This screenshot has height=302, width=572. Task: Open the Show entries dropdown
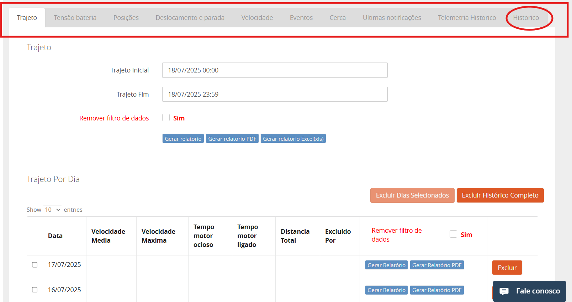52,210
